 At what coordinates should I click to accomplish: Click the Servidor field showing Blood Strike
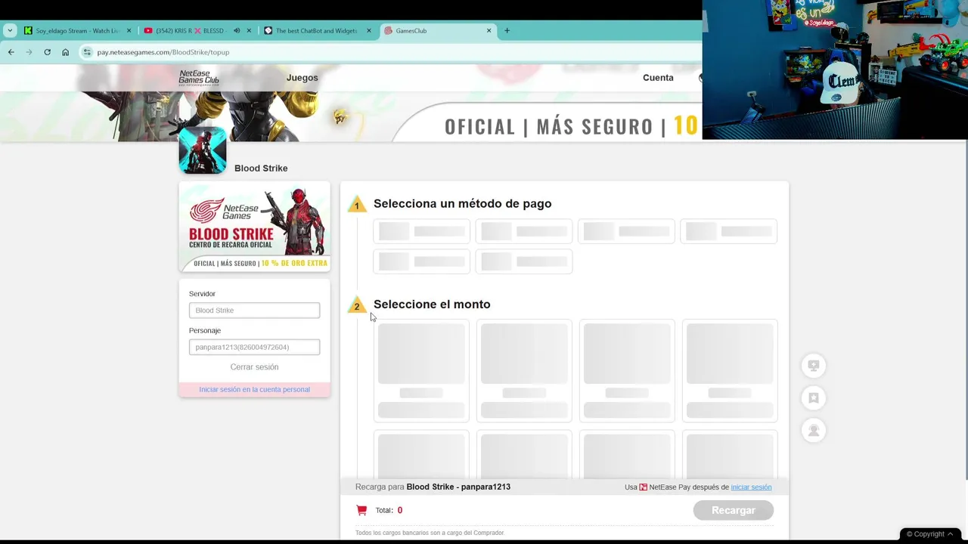coord(254,311)
